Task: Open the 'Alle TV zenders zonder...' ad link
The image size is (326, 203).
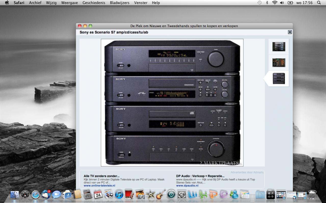Action: point(101,176)
